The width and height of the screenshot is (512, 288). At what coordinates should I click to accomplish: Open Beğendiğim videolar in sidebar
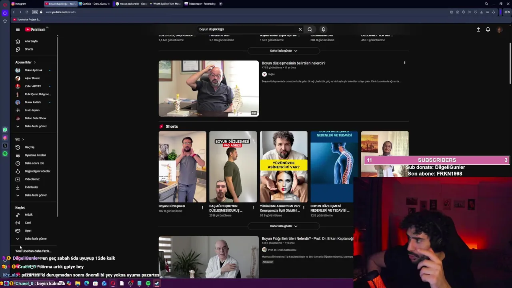37,171
